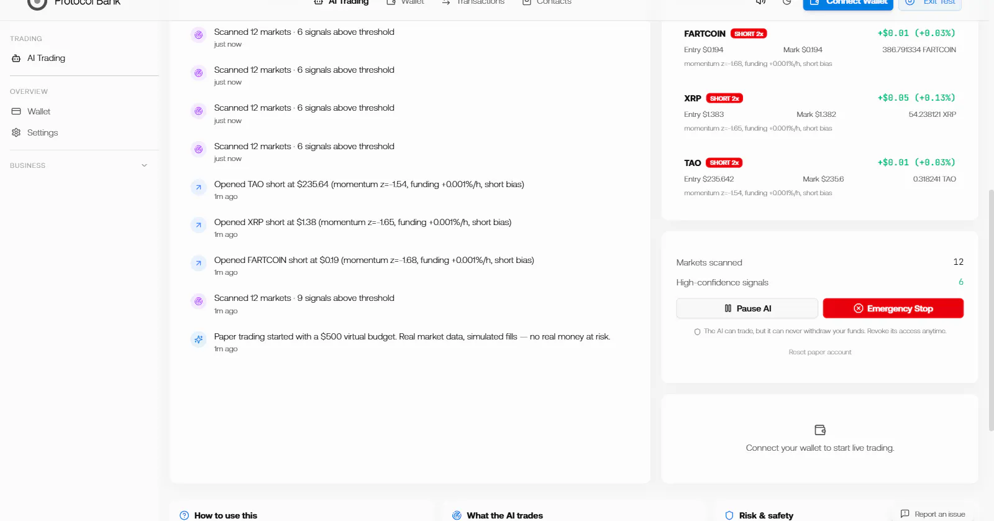Click Mark $1.382 in XRP position
Viewport: 994px width, 521px height.
(816, 114)
